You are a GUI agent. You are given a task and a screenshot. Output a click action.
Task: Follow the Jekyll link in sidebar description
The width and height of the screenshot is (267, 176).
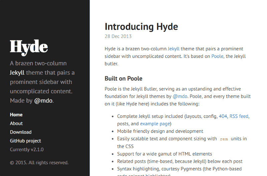[17, 73]
